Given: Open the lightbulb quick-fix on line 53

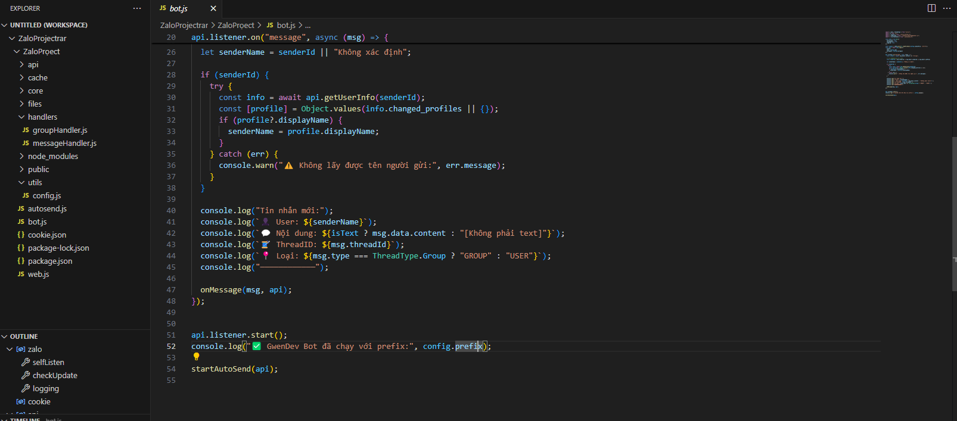Looking at the screenshot, I should [196, 357].
